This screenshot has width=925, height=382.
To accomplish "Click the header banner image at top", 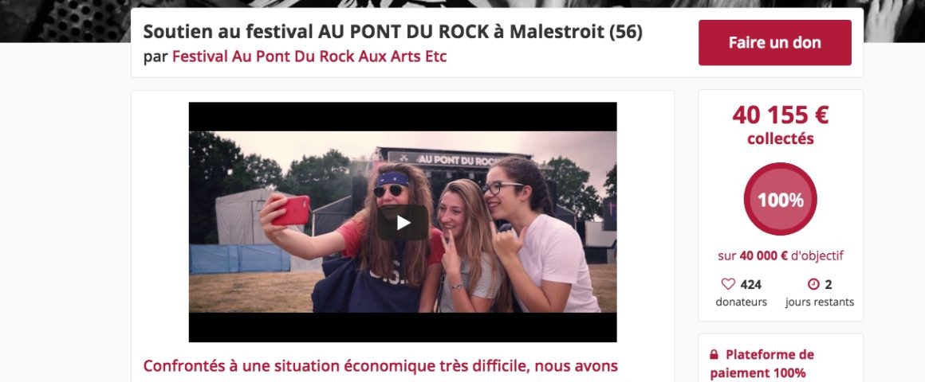I will (x=462, y=3).
